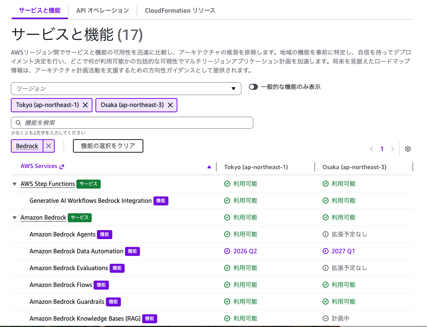Image resolution: width=427 pixels, height=327 pixels.
Task: Click the Bedrock filter token label
Action: pyautogui.click(x=27, y=146)
